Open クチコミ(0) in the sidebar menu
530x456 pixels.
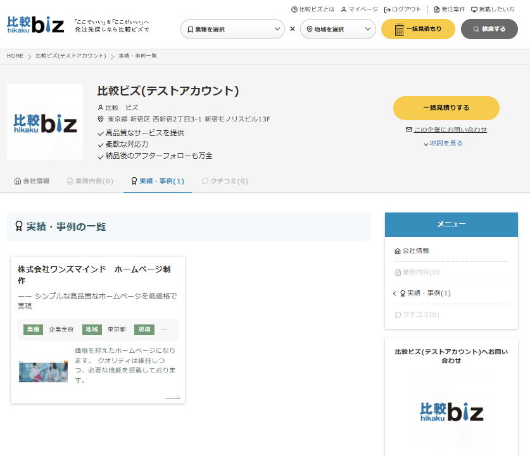click(417, 314)
